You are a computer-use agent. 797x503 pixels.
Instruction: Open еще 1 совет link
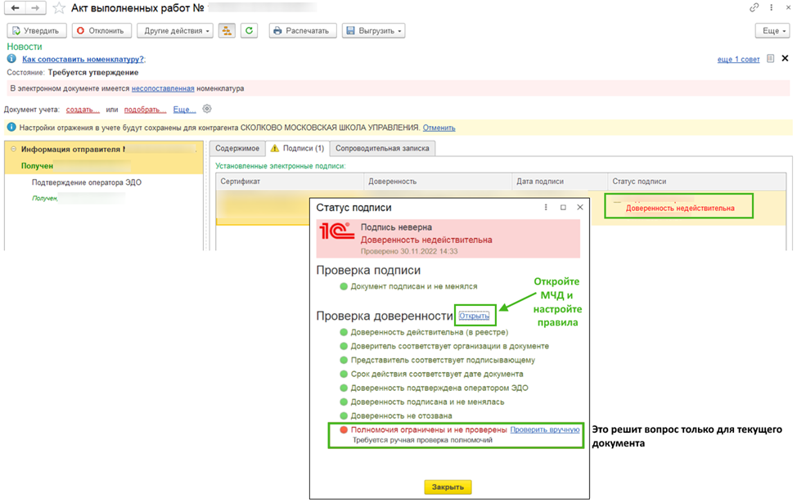click(x=738, y=60)
